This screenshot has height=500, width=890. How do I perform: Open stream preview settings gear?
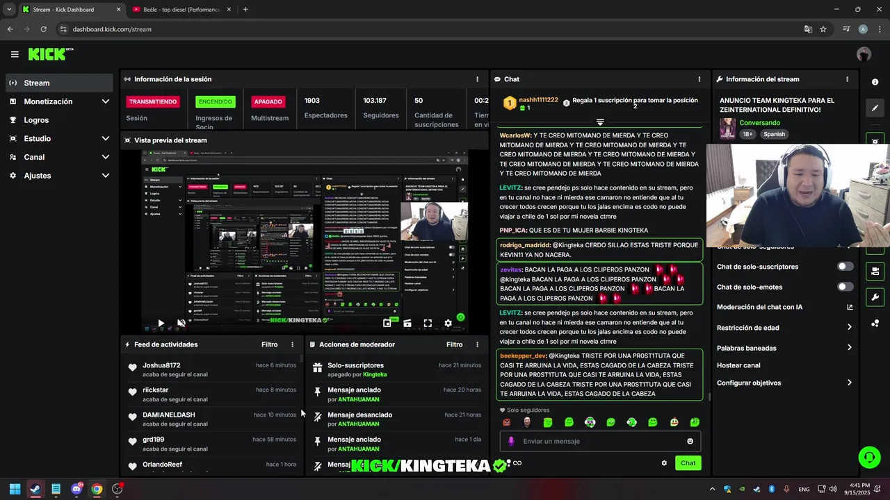448,323
